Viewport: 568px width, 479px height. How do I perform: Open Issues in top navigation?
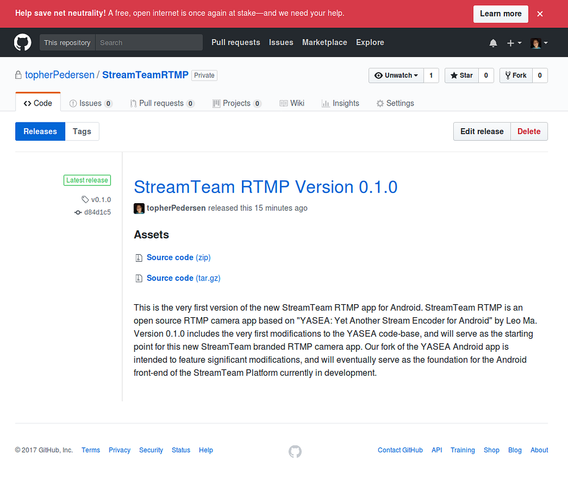click(281, 43)
